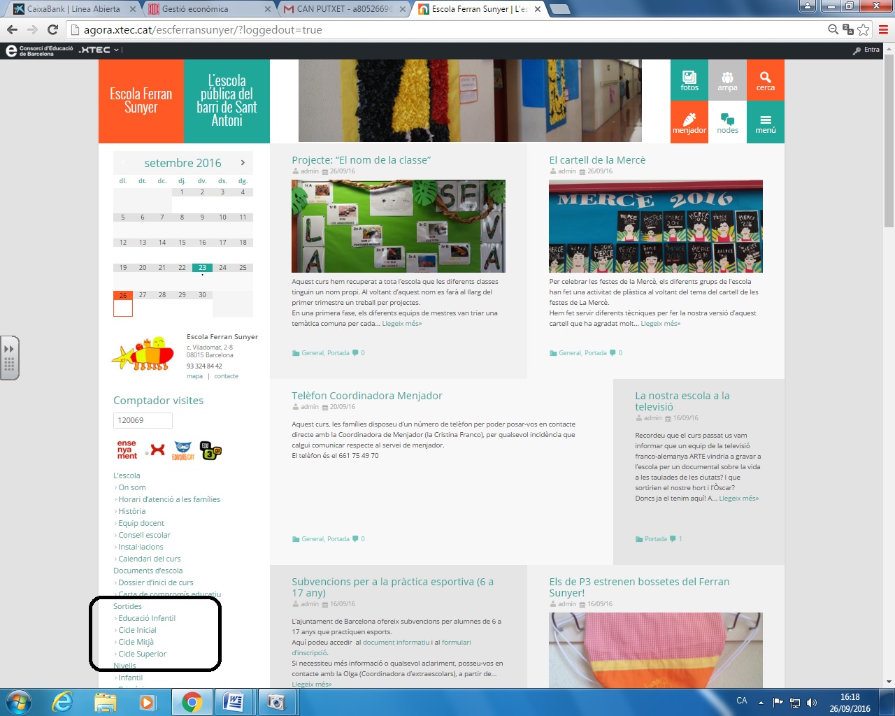The height and width of the screenshot is (716, 895).
Task: Go to next month in calendar
Action: coord(243,163)
